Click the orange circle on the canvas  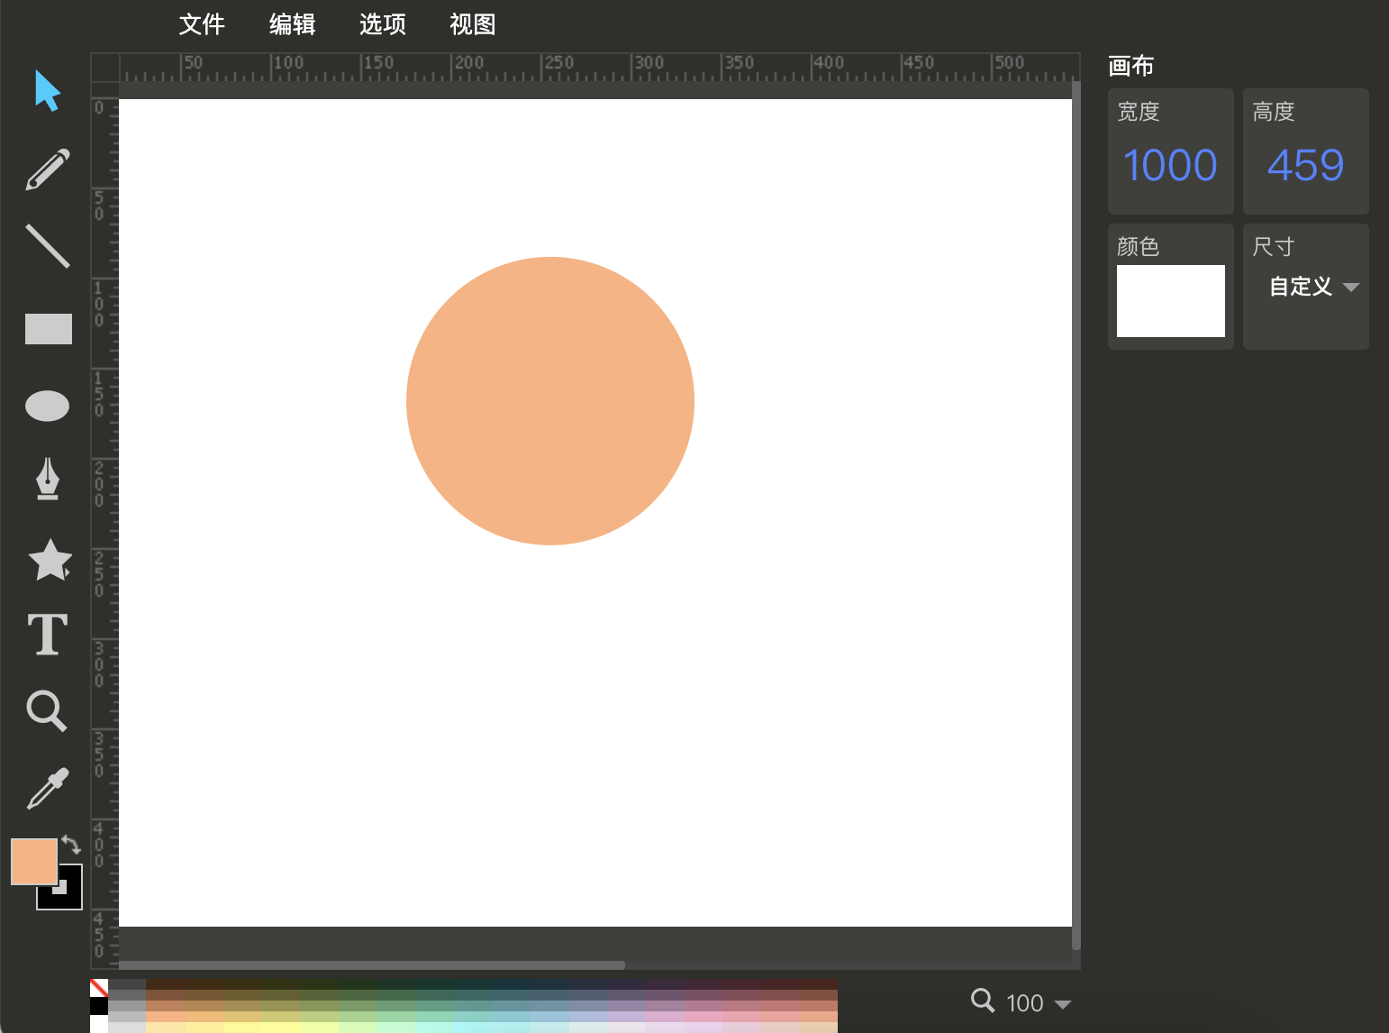click(550, 401)
